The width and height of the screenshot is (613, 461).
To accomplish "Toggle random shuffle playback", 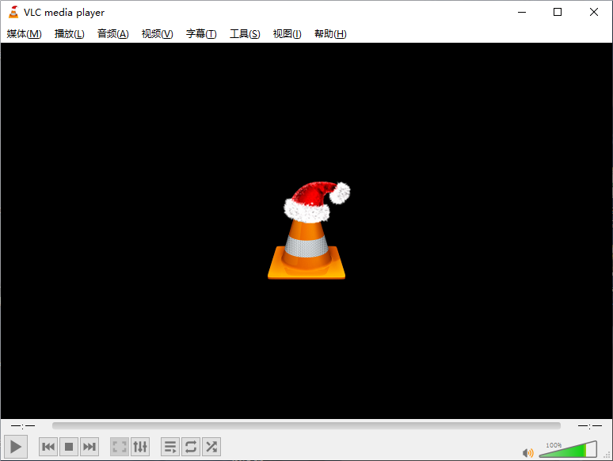I will pos(211,447).
